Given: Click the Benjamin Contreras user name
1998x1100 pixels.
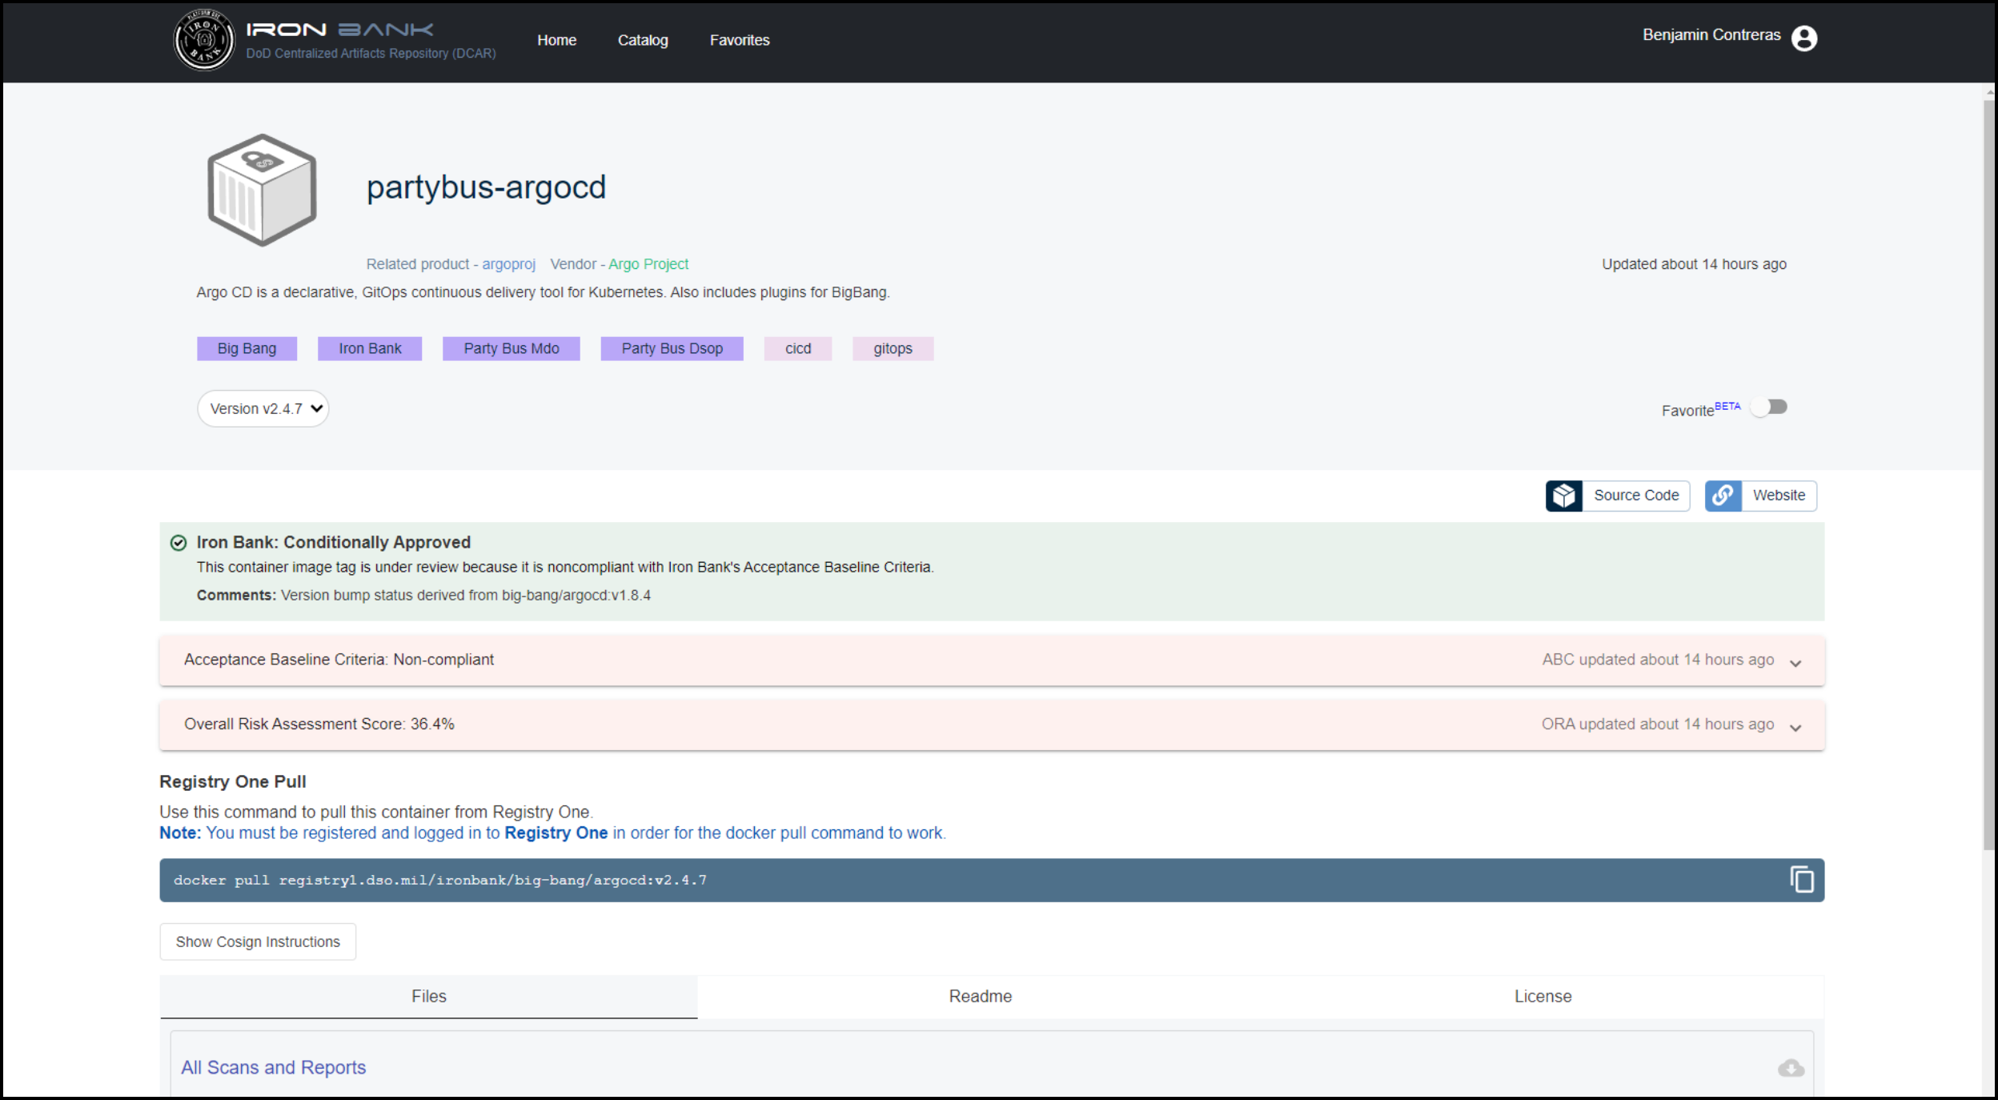Looking at the screenshot, I should click(1711, 34).
